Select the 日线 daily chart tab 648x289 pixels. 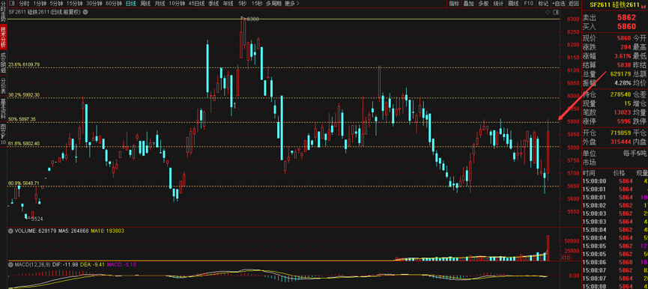click(131, 4)
